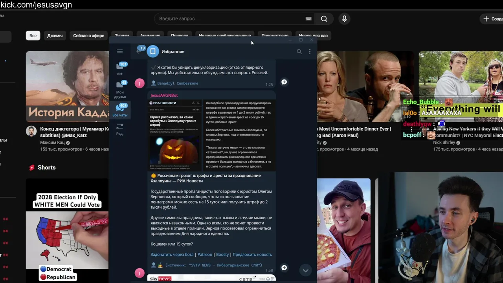Open Задонатить через бота link
Viewport: 503px width, 283px height.
click(x=172, y=254)
